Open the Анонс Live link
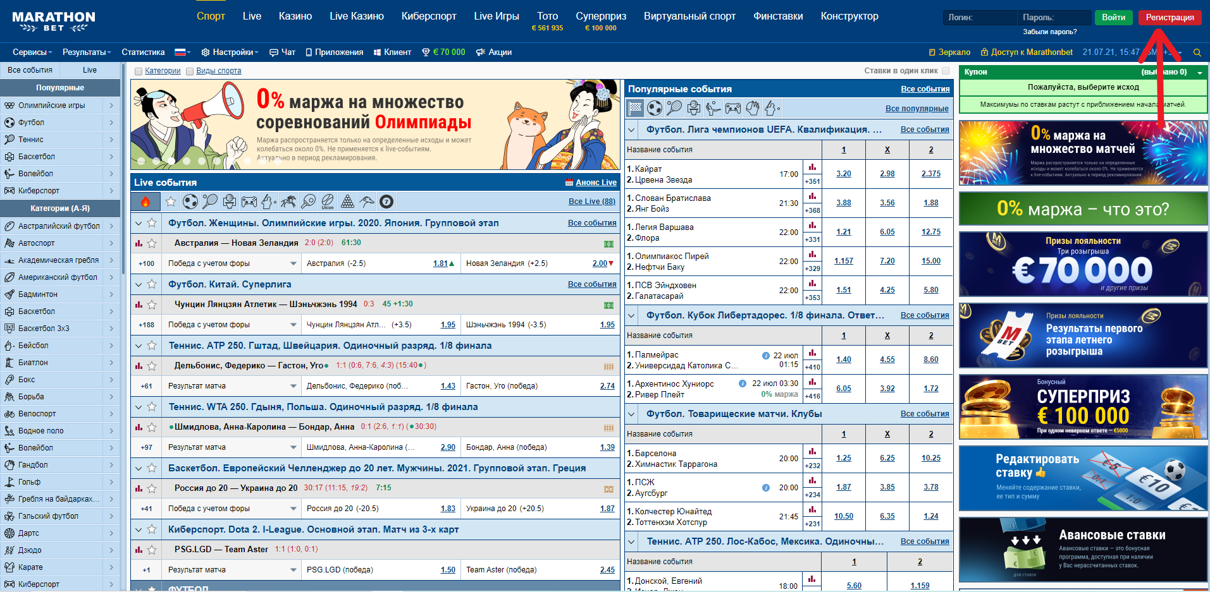 (596, 183)
